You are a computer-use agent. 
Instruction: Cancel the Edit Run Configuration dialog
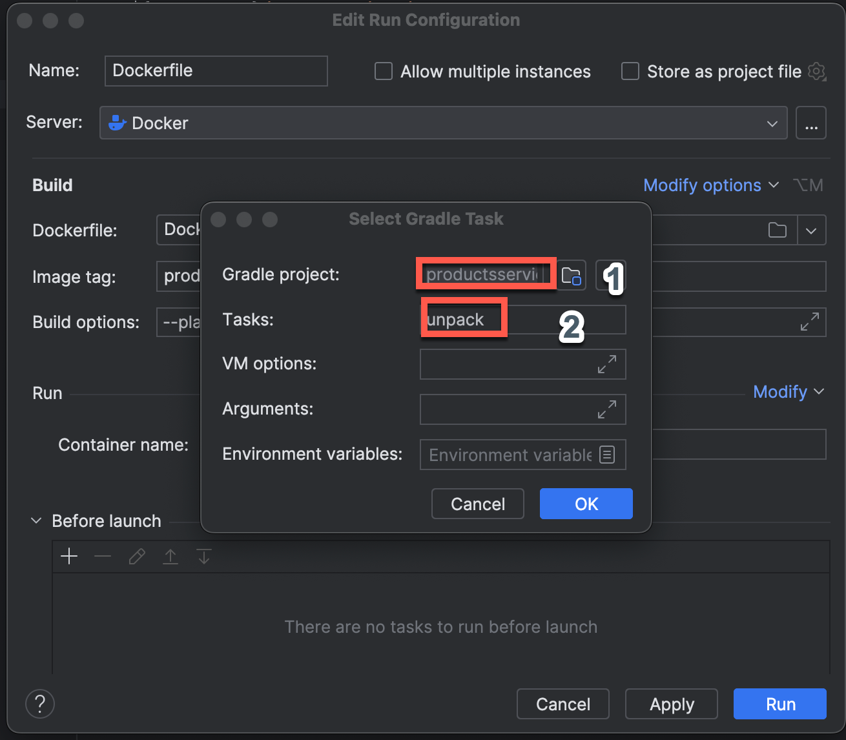point(563,704)
